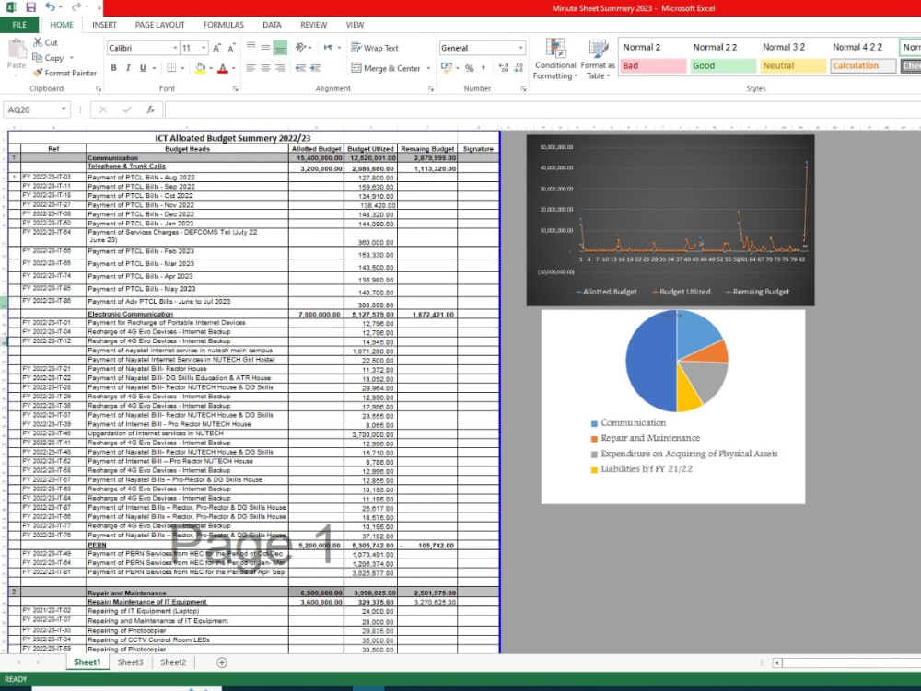The width and height of the screenshot is (921, 691).
Task: Decrease indent in Alignment group
Action: click(301, 68)
